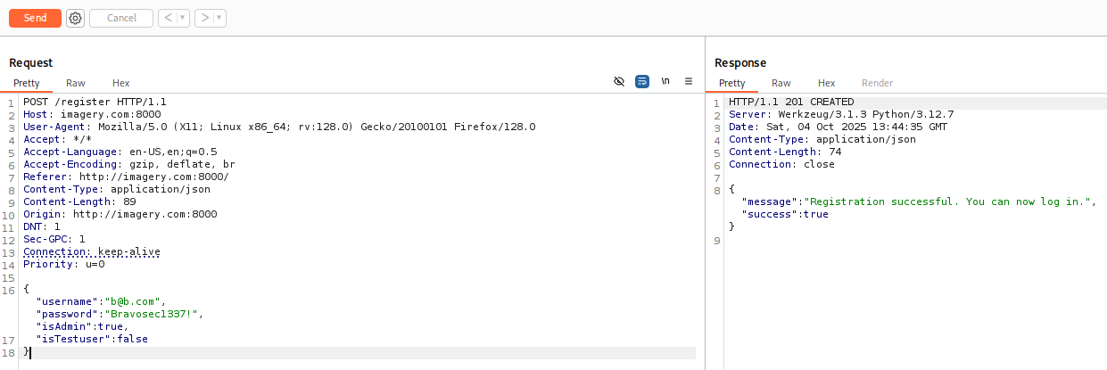This screenshot has height=370, width=1107.
Task: Open the Response Raw tab
Action: 781,83
